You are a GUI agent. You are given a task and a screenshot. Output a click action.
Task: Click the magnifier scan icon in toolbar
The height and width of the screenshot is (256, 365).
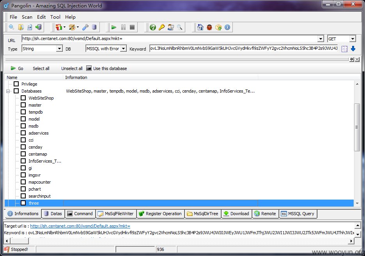11,27
